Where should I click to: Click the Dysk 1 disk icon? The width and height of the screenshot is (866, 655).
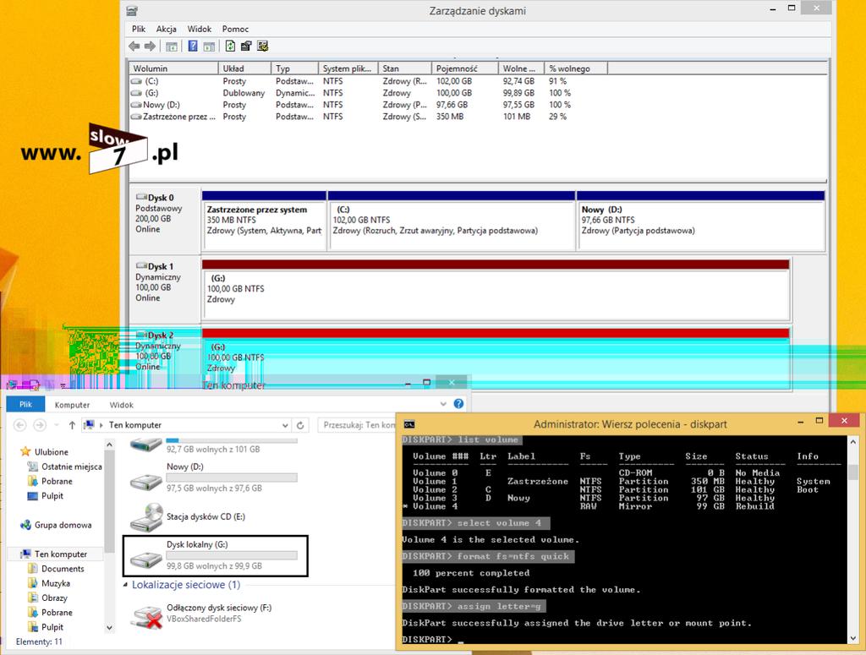pyautogui.click(x=141, y=266)
